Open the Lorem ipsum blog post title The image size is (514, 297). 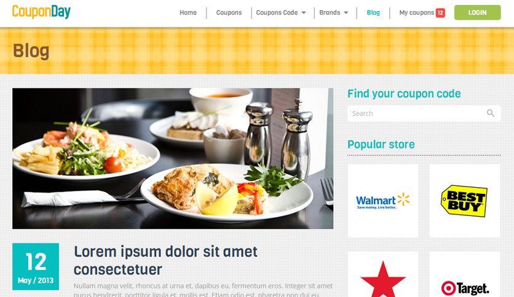pos(165,261)
